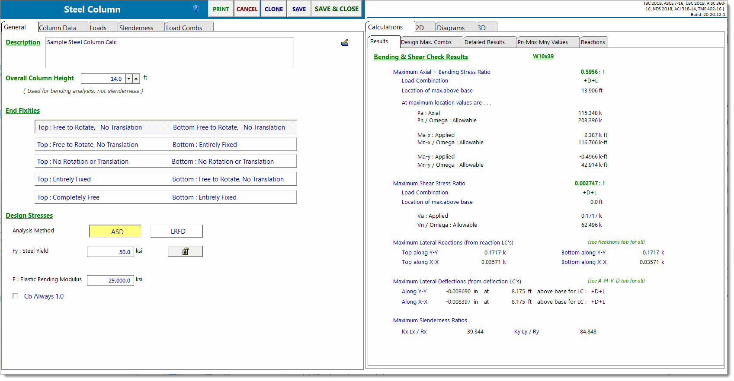
Task: Switch analysis method to LRFD
Action: pos(176,232)
